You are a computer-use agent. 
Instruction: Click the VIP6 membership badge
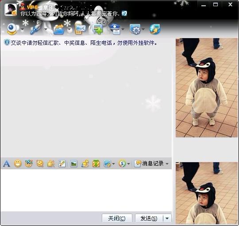click(32, 7)
